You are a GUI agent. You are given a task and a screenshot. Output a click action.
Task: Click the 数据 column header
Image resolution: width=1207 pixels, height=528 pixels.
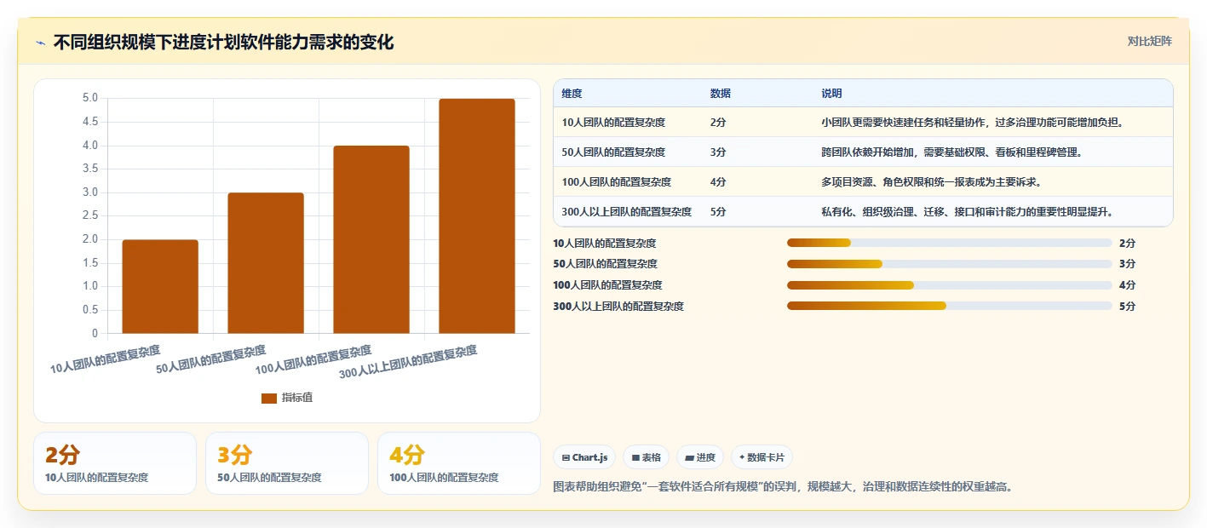click(720, 93)
